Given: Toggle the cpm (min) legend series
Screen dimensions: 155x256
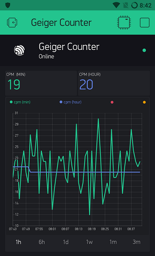Looking at the screenshot, I should (20, 102).
